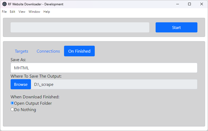
Task: Open the Save As MHTML dropdown
Action: [x=104, y=68]
